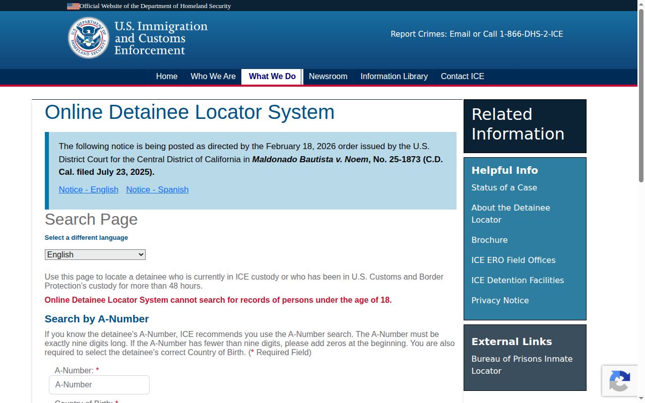Click the Official Website of DHS text

[155, 6]
